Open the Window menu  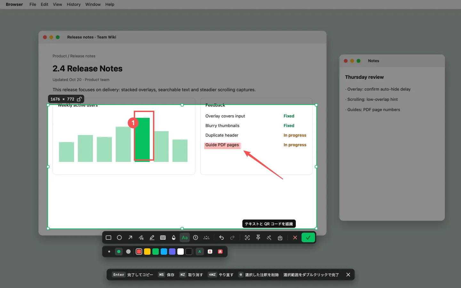click(x=93, y=4)
